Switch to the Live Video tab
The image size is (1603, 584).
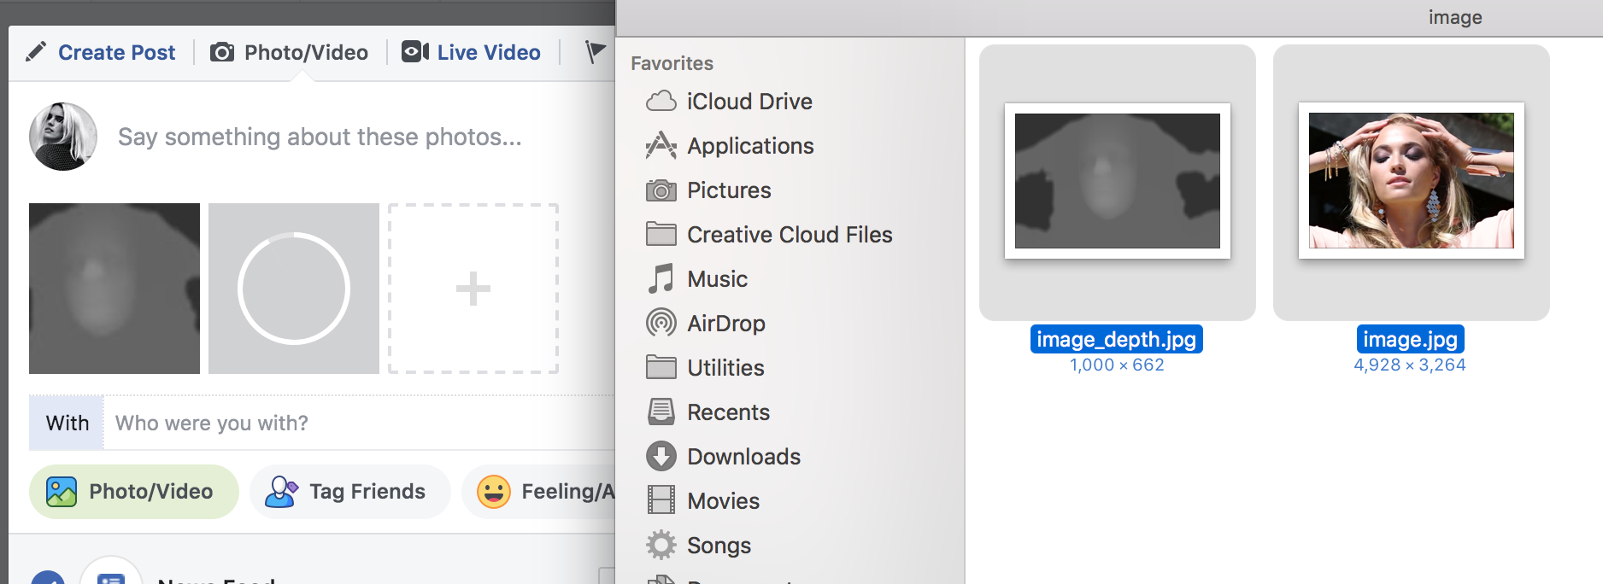pos(489,52)
